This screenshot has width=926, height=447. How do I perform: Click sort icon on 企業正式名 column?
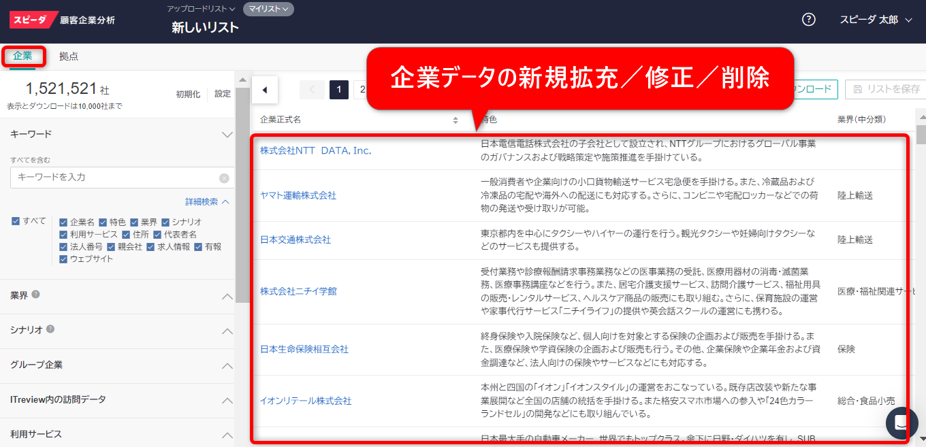[456, 120]
